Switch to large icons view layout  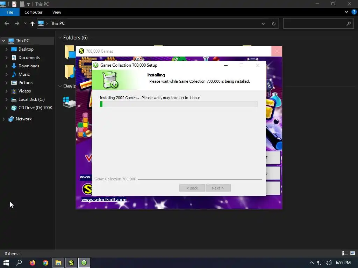[x=353, y=253]
